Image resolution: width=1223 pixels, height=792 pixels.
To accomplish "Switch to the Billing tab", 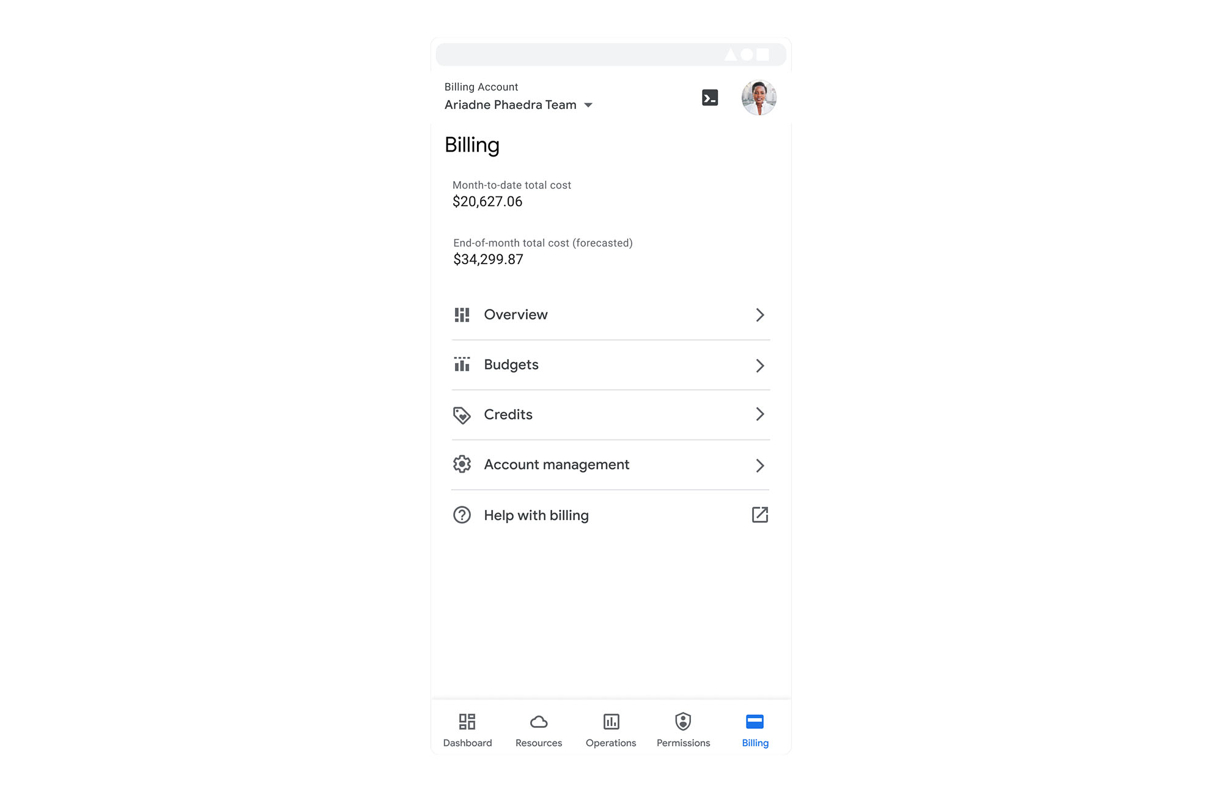I will coord(754,730).
